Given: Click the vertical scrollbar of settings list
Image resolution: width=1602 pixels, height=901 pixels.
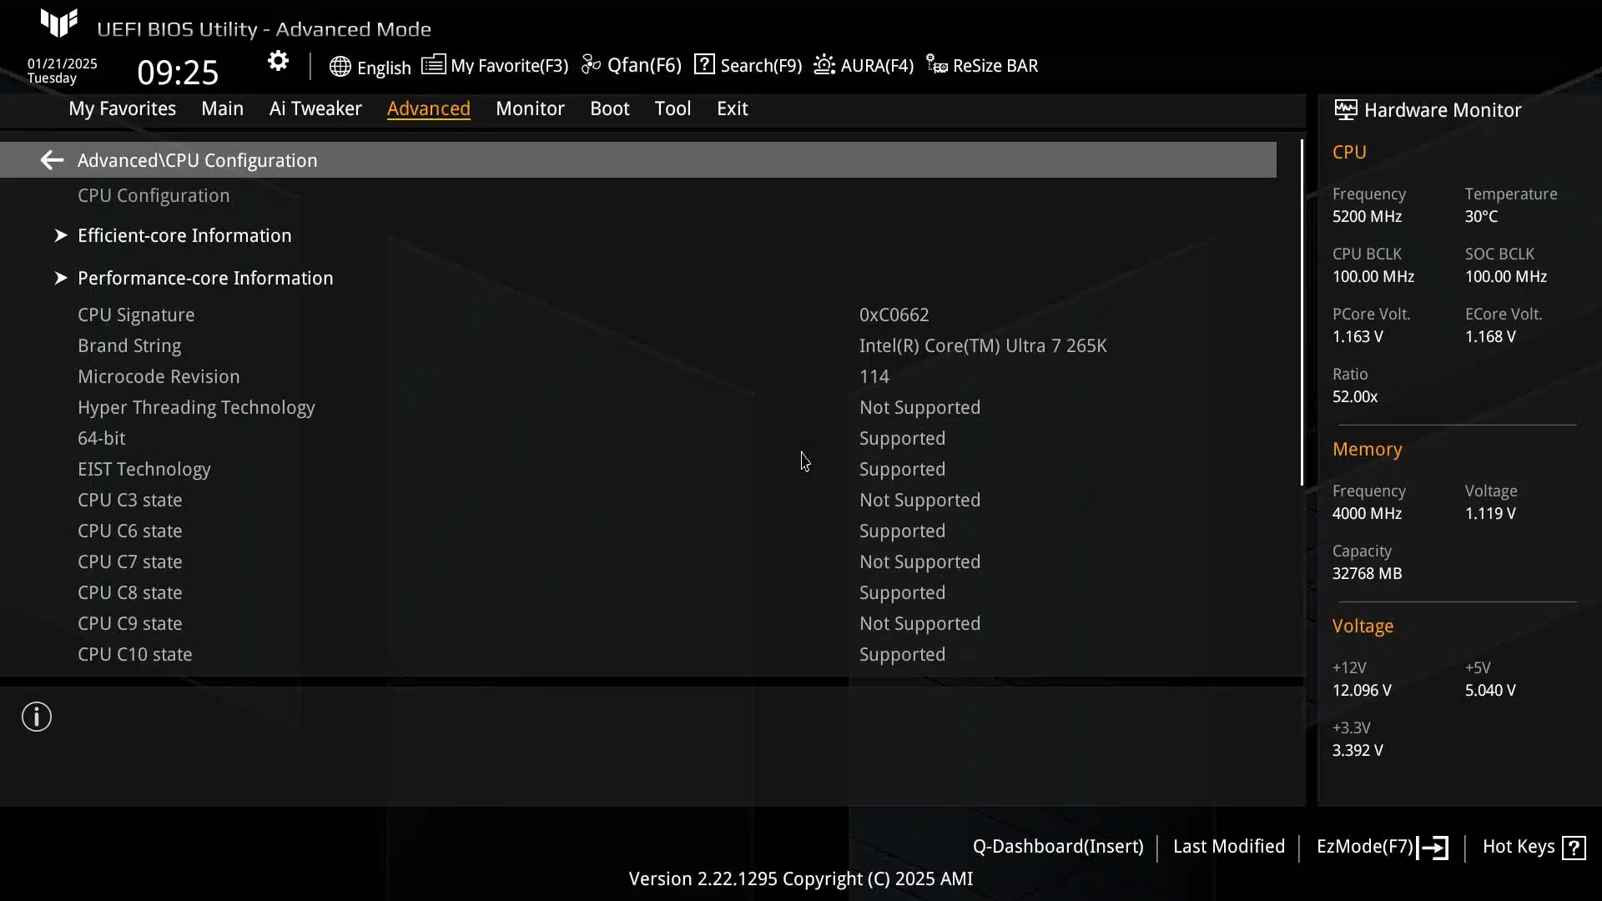Looking at the screenshot, I should click(1302, 313).
